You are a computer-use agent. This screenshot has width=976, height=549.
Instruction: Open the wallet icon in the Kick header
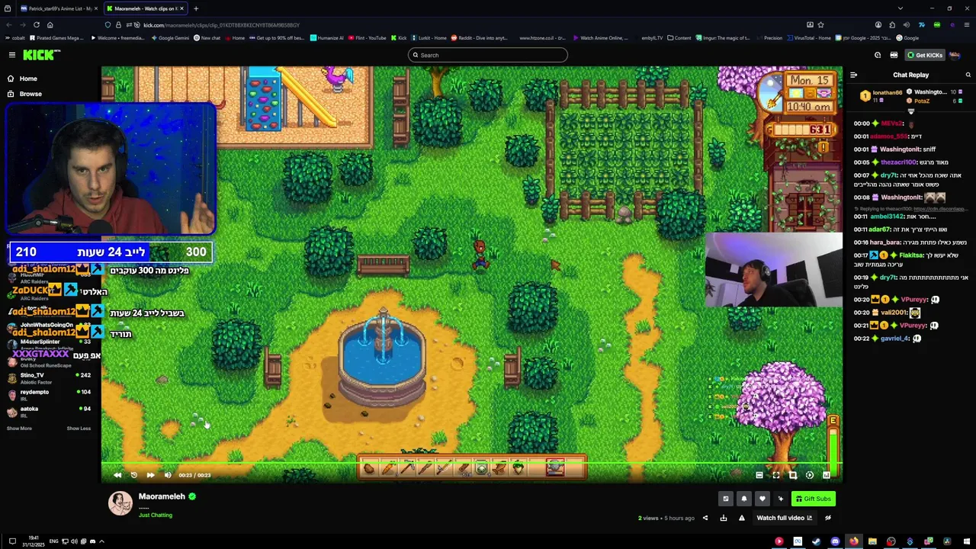[894, 55]
